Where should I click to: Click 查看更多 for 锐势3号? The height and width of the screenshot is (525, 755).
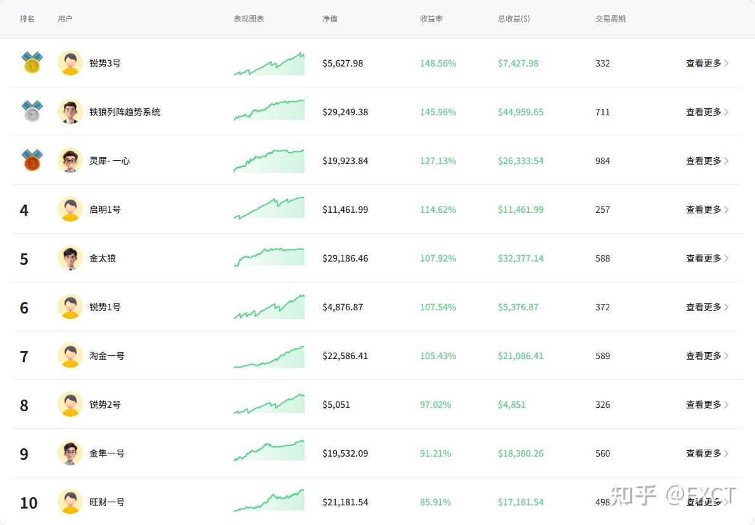tap(707, 63)
